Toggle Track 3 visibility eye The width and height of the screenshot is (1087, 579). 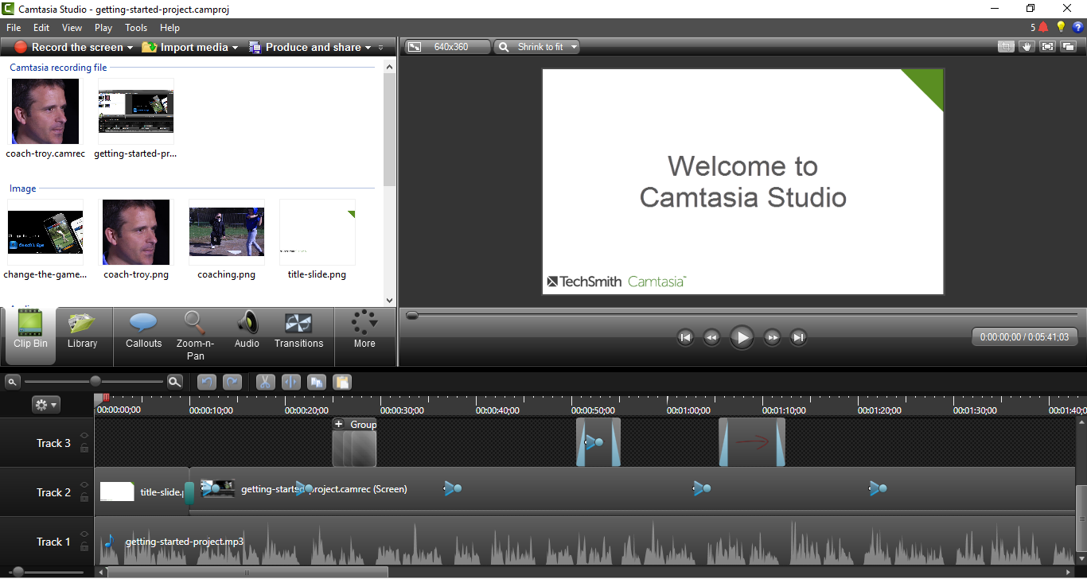[84, 436]
